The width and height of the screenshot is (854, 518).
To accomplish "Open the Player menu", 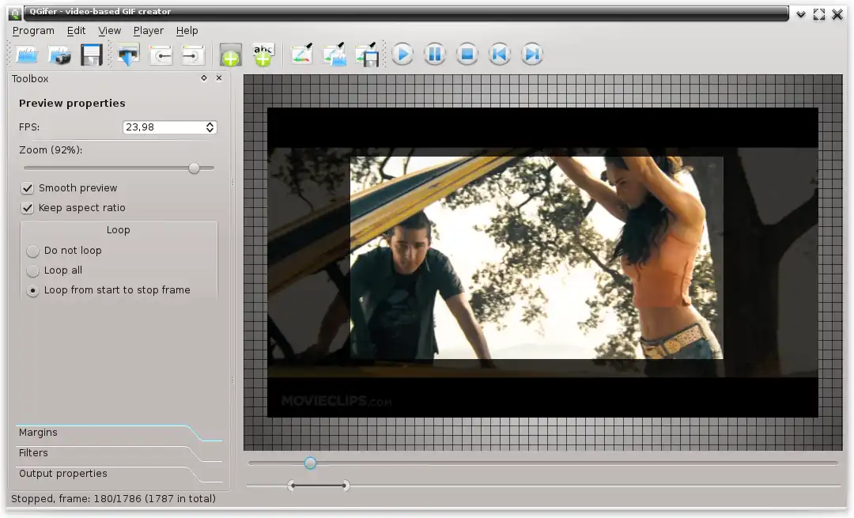I will pos(148,31).
